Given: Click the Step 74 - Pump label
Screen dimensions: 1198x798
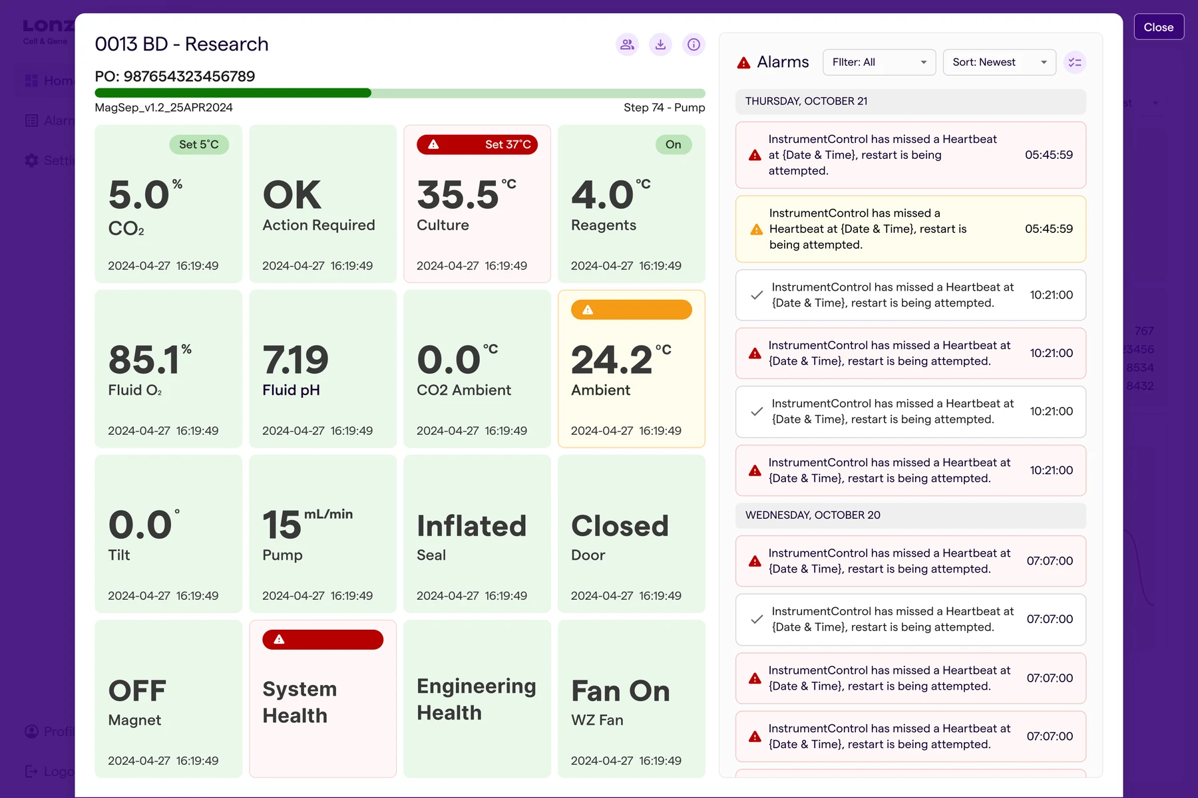Looking at the screenshot, I should 664,108.
